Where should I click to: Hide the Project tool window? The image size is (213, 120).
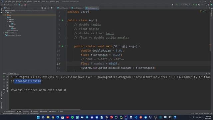pyautogui.click(x=55, y=8)
